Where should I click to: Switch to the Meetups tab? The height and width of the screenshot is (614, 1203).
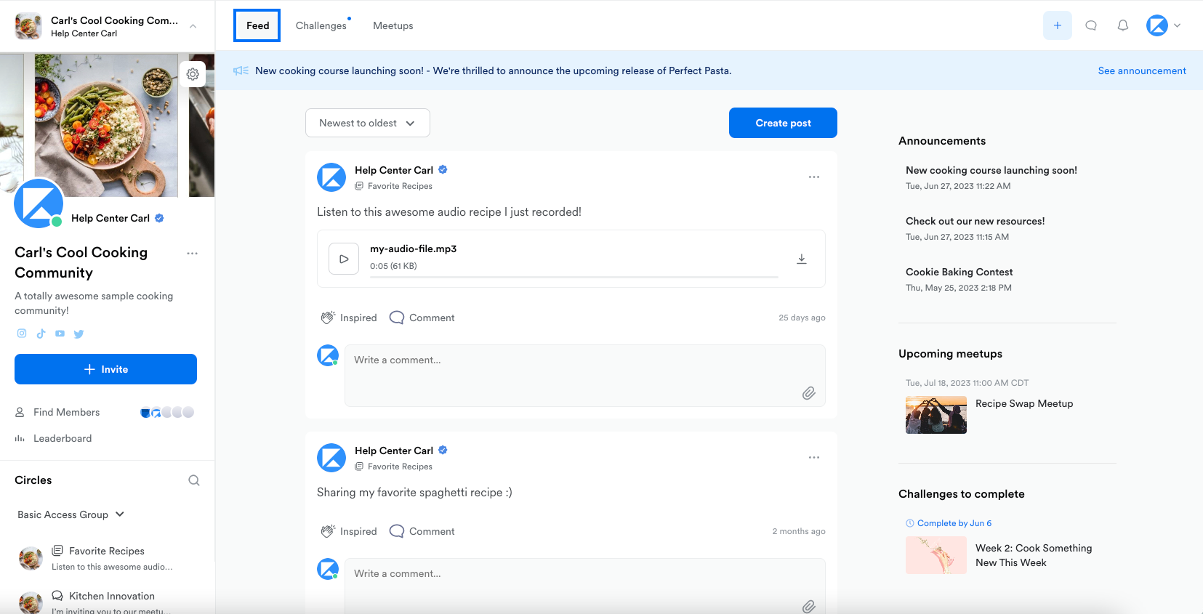point(393,25)
